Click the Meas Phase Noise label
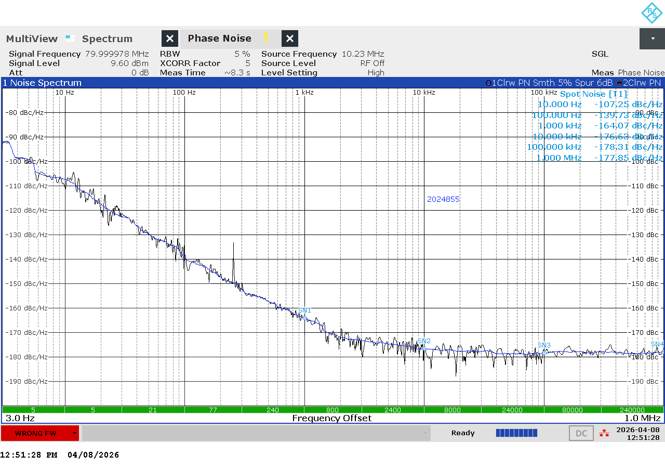Viewport: 665px width, 468px height. [x=628, y=73]
